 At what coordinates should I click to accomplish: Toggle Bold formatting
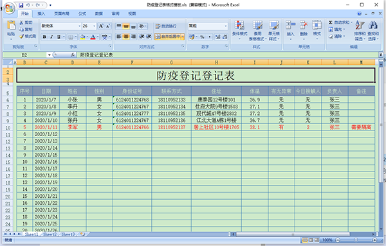44,37
